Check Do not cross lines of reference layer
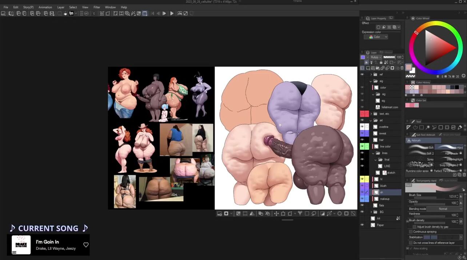Image resolution: width=467 pixels, height=260 pixels. tap(411, 243)
